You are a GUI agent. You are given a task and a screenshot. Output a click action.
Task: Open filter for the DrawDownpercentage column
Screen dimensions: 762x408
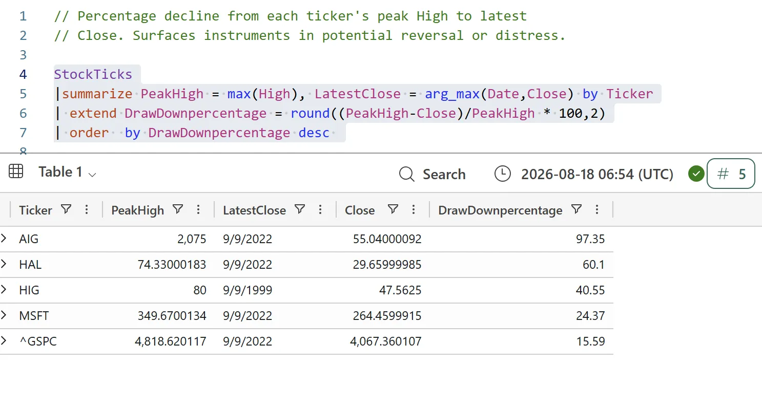[576, 209]
